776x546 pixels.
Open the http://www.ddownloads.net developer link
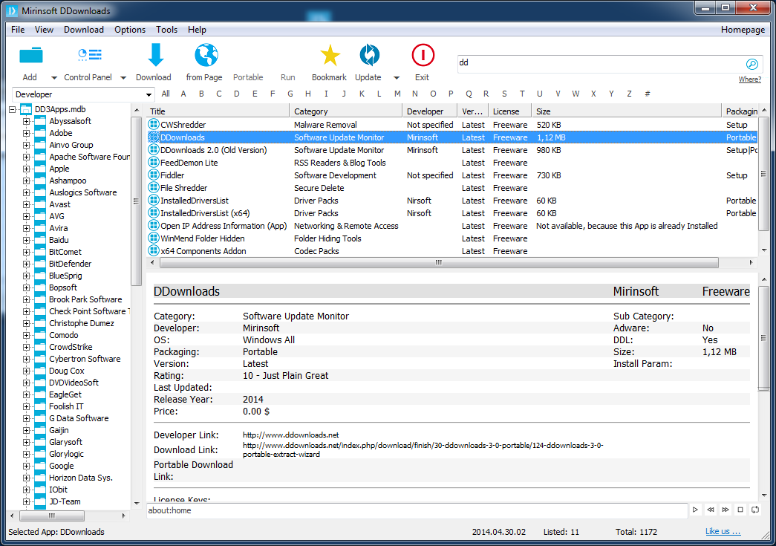(x=290, y=435)
